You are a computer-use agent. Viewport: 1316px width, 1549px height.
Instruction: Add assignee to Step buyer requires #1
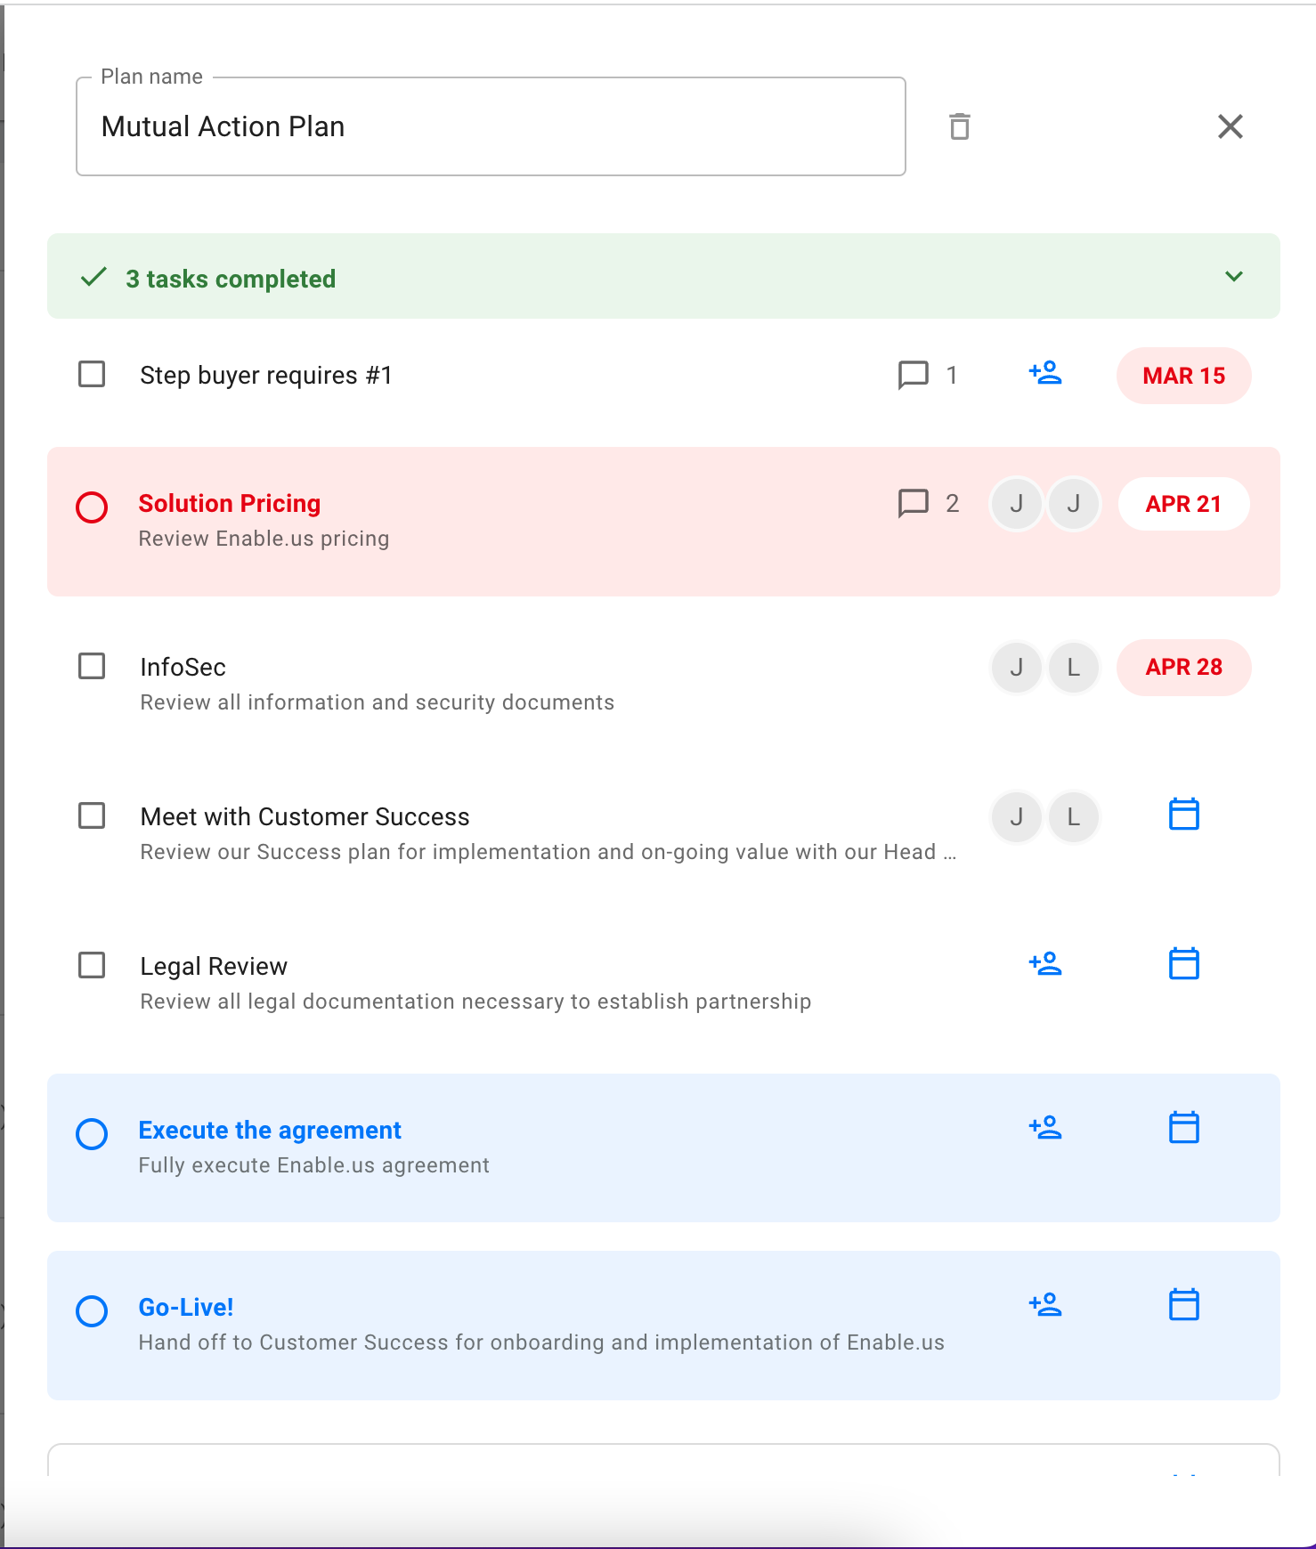click(1045, 372)
